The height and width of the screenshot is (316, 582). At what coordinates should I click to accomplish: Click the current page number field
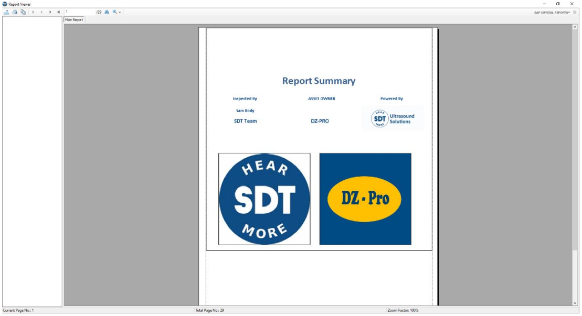(x=79, y=12)
